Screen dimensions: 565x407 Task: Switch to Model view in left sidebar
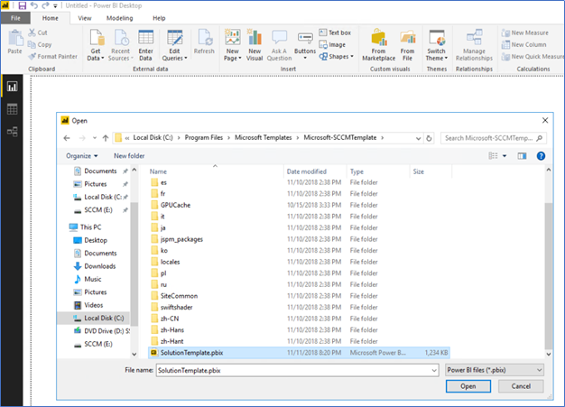coord(12,132)
